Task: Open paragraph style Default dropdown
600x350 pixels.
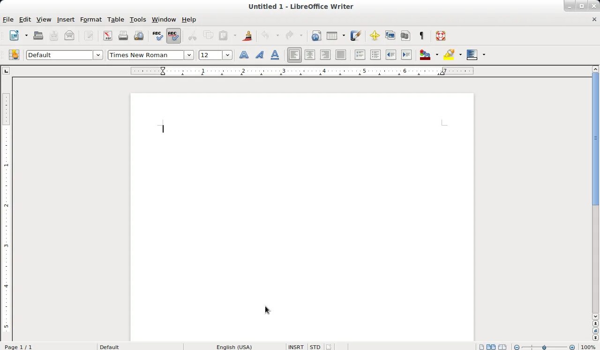Action: (98, 55)
